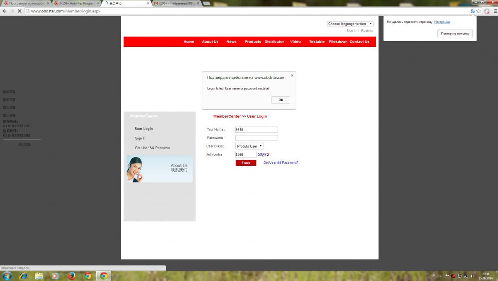Open Windows Explorer folder in the taskbar
This screenshot has height=281, width=498.
point(39,276)
